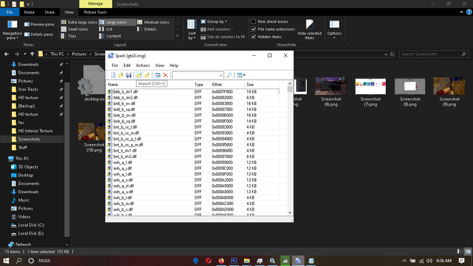
Task: Choose Content layout in Explorer ribbon
Action: (x=110, y=36)
